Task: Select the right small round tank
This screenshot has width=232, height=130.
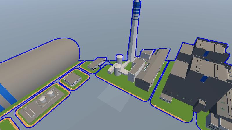Action: coord(51,93)
